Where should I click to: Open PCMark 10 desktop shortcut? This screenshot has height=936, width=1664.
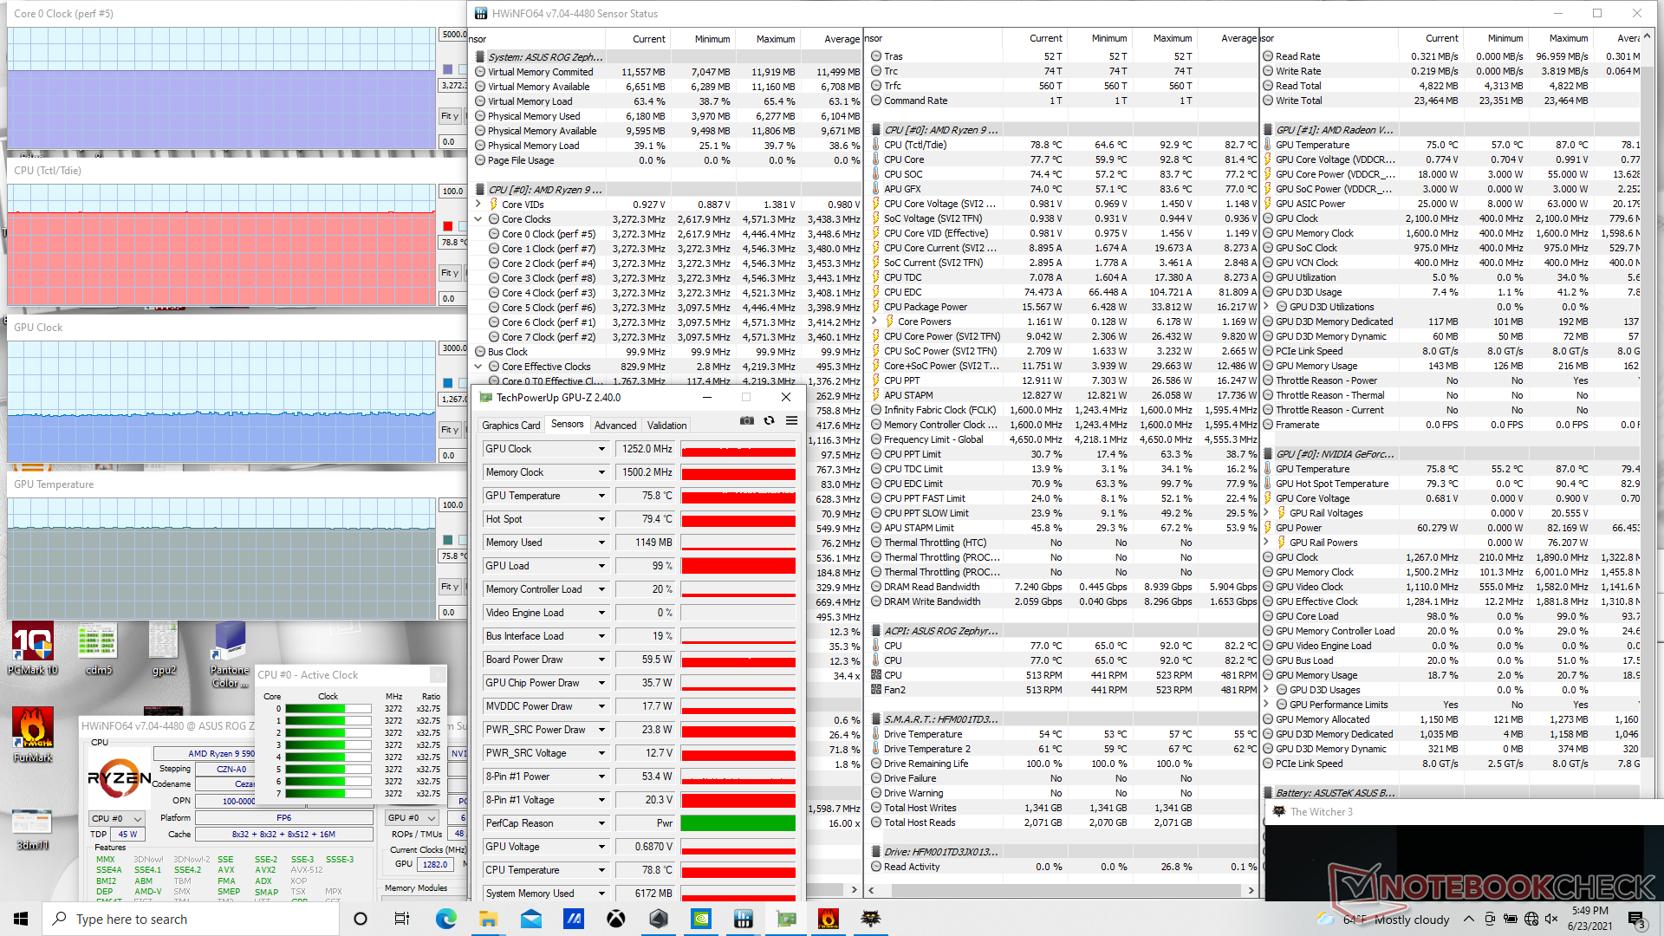click(33, 649)
